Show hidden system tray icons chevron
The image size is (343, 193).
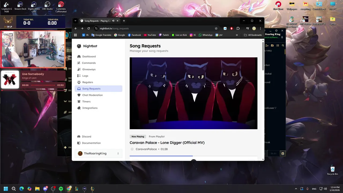[x=296, y=189]
